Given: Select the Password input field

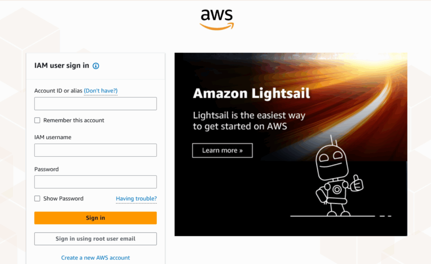Looking at the screenshot, I should click(x=96, y=182).
